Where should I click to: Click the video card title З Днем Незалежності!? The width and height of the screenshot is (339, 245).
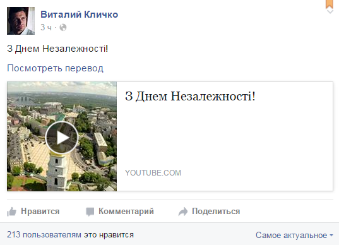[x=190, y=96]
